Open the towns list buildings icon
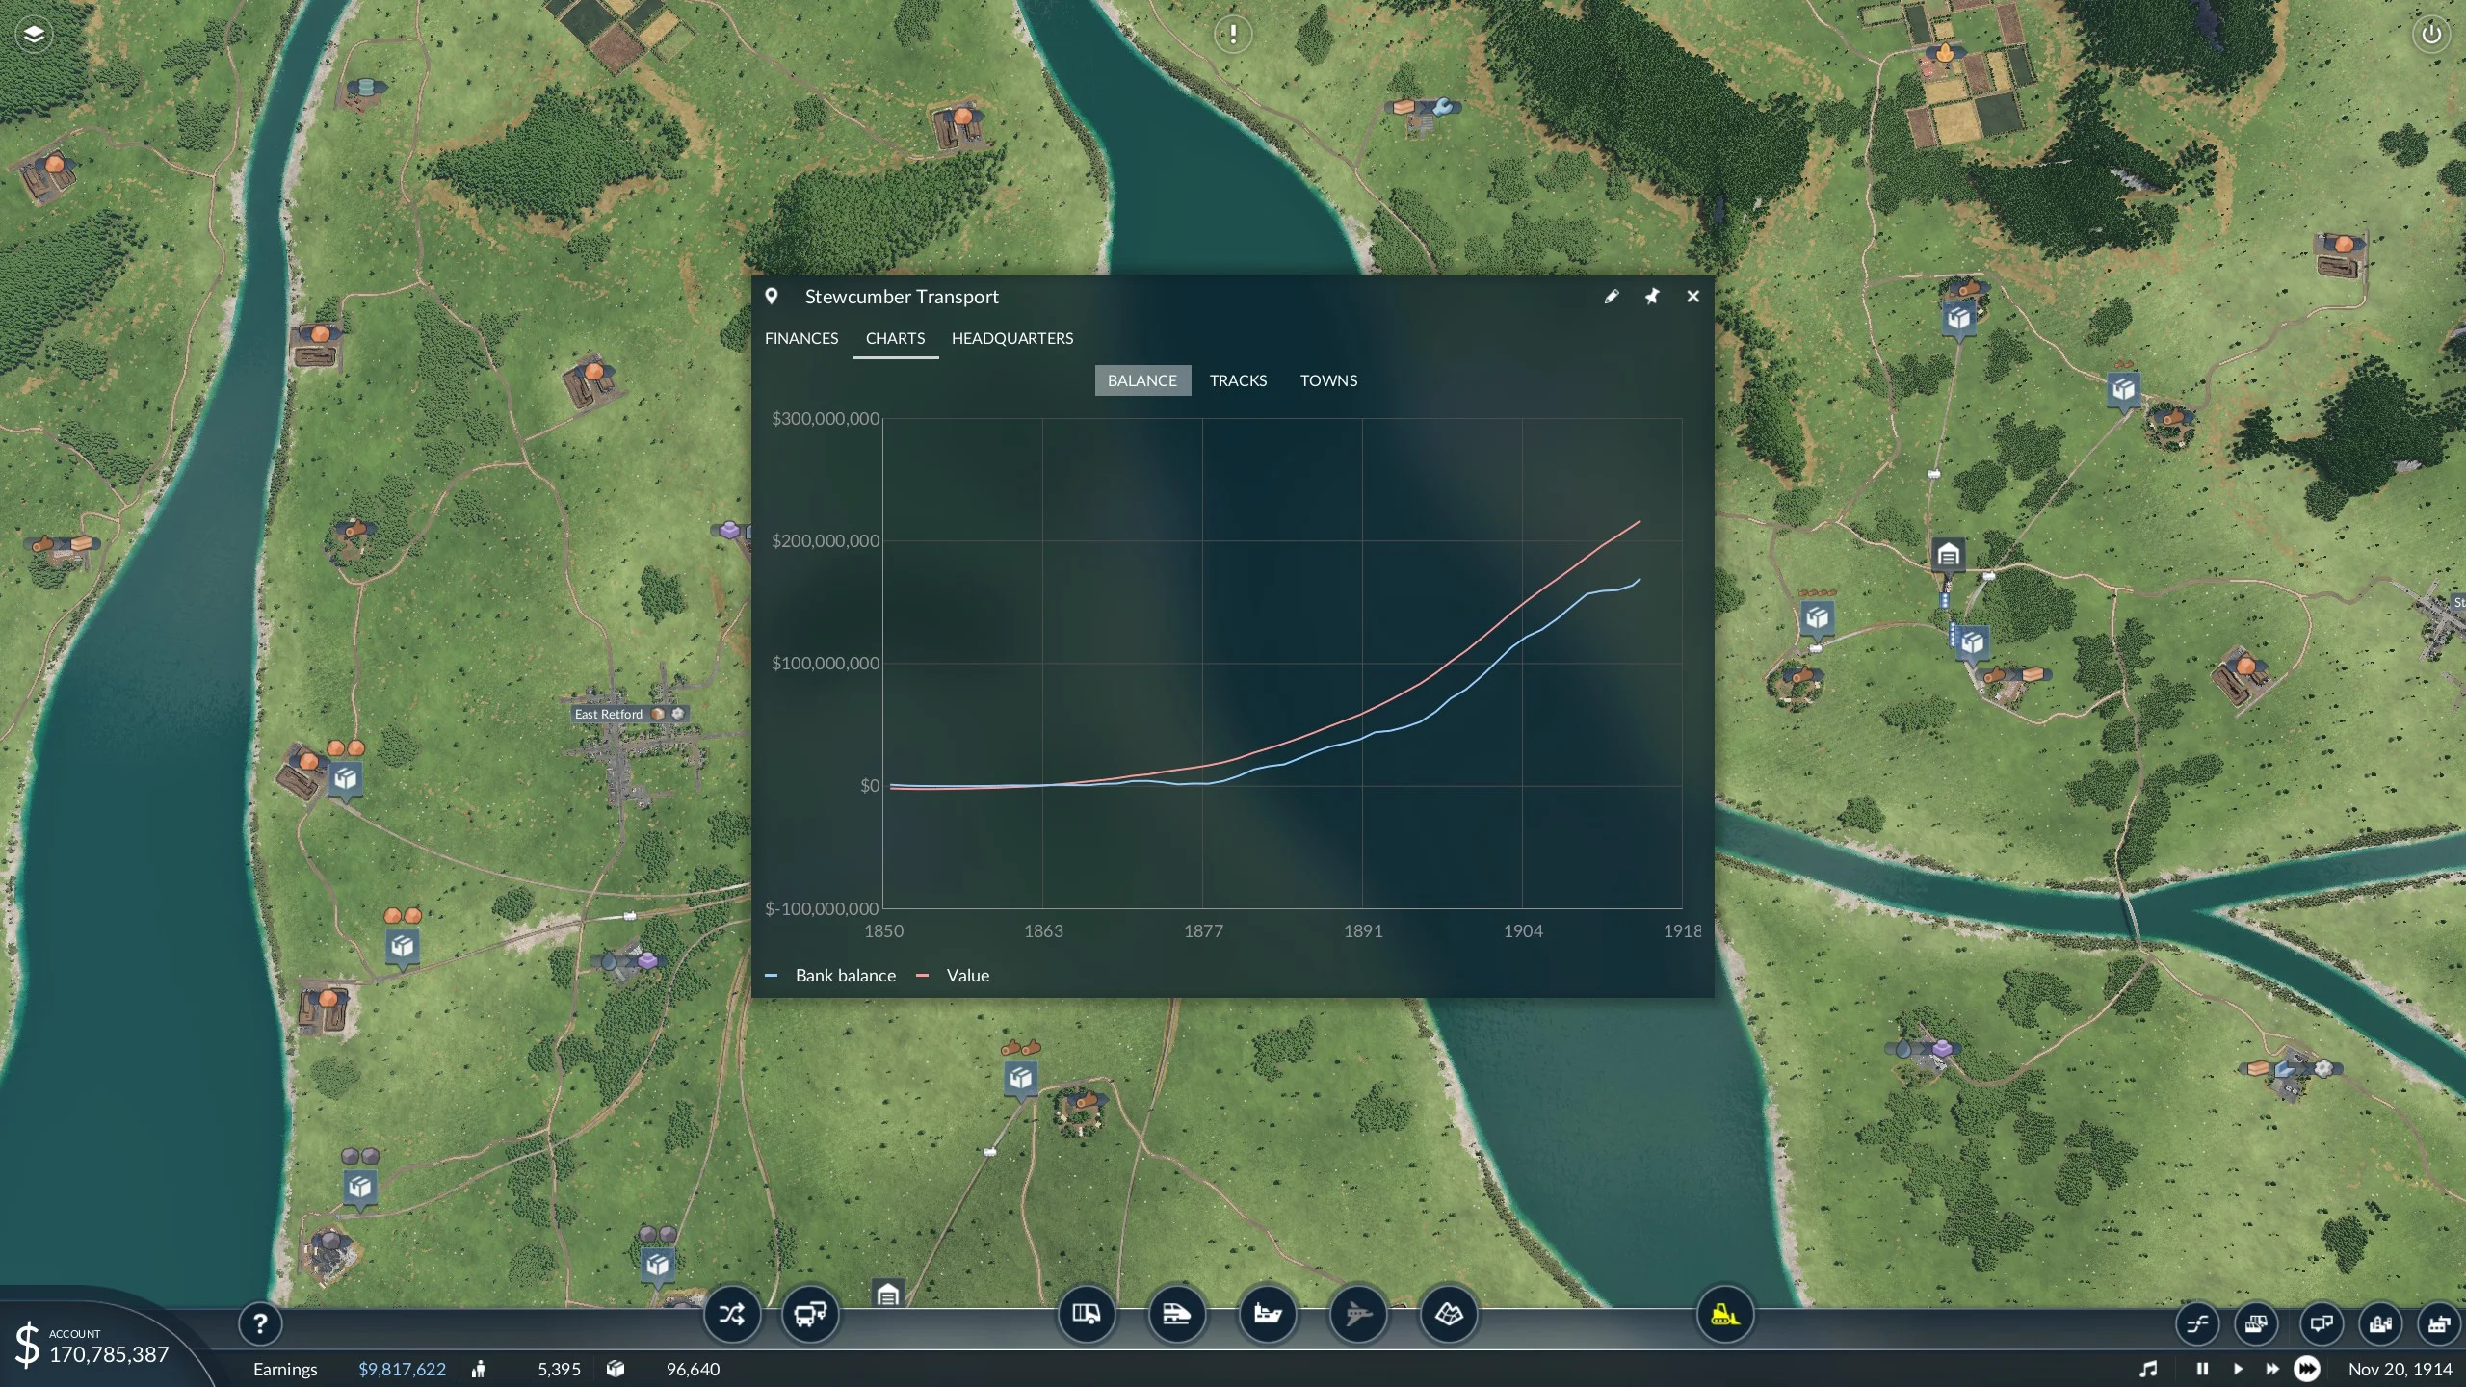 pos(2380,1324)
